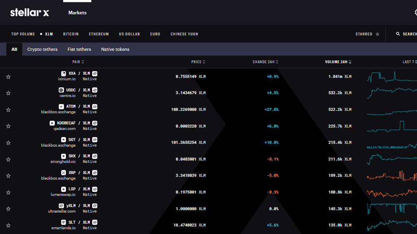Click the SLT token icon
Viewport: 417px width, 234px height.
[64, 222]
